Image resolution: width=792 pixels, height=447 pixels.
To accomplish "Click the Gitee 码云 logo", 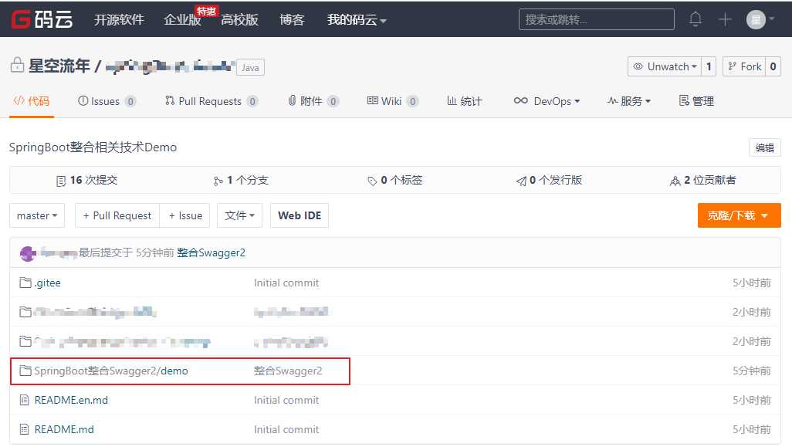I will [x=42, y=20].
